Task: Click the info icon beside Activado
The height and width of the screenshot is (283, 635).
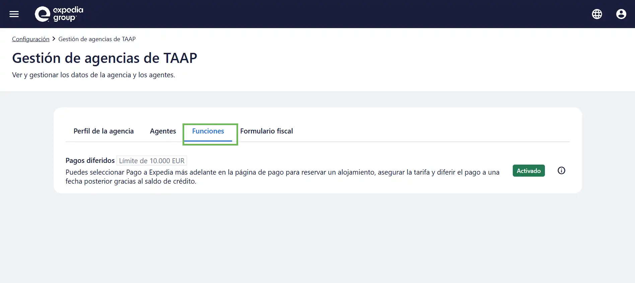Action: (x=561, y=171)
